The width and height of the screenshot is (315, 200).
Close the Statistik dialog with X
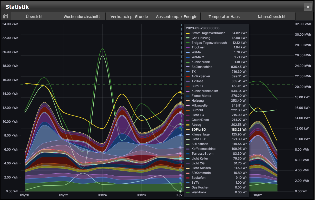coord(308,7)
